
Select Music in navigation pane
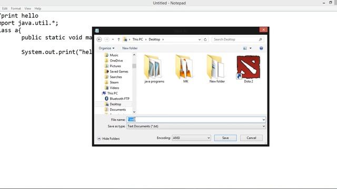pos(114,55)
